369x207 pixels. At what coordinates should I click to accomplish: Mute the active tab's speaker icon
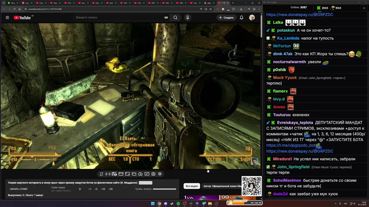(x=224, y=3)
